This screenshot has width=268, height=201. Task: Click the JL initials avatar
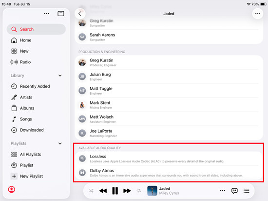82,133
